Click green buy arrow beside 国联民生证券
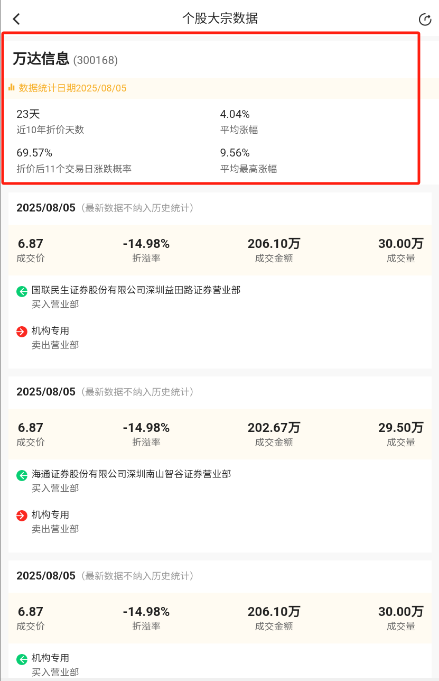Viewport: 439px width, 681px height. (x=22, y=291)
